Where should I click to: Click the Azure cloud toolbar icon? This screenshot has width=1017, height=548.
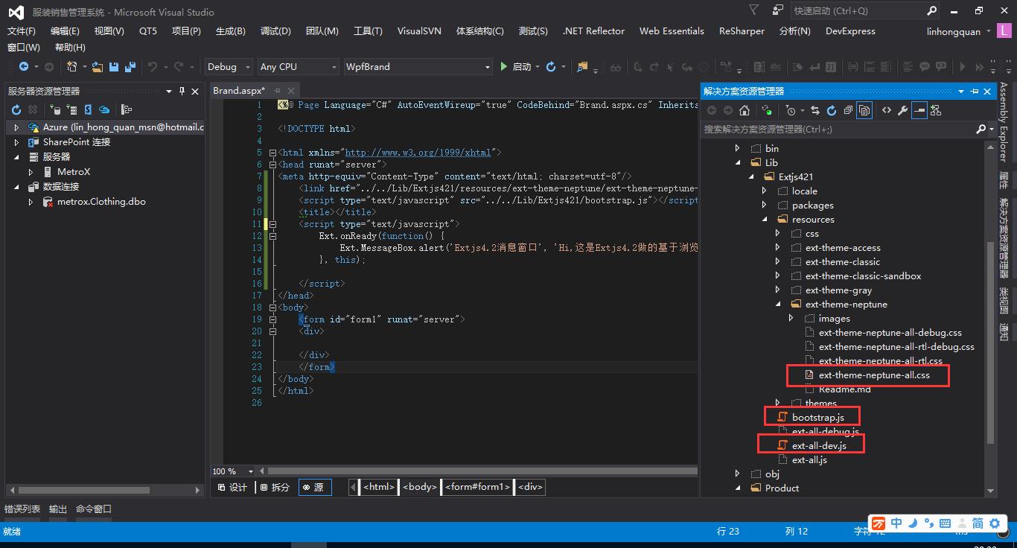104,109
